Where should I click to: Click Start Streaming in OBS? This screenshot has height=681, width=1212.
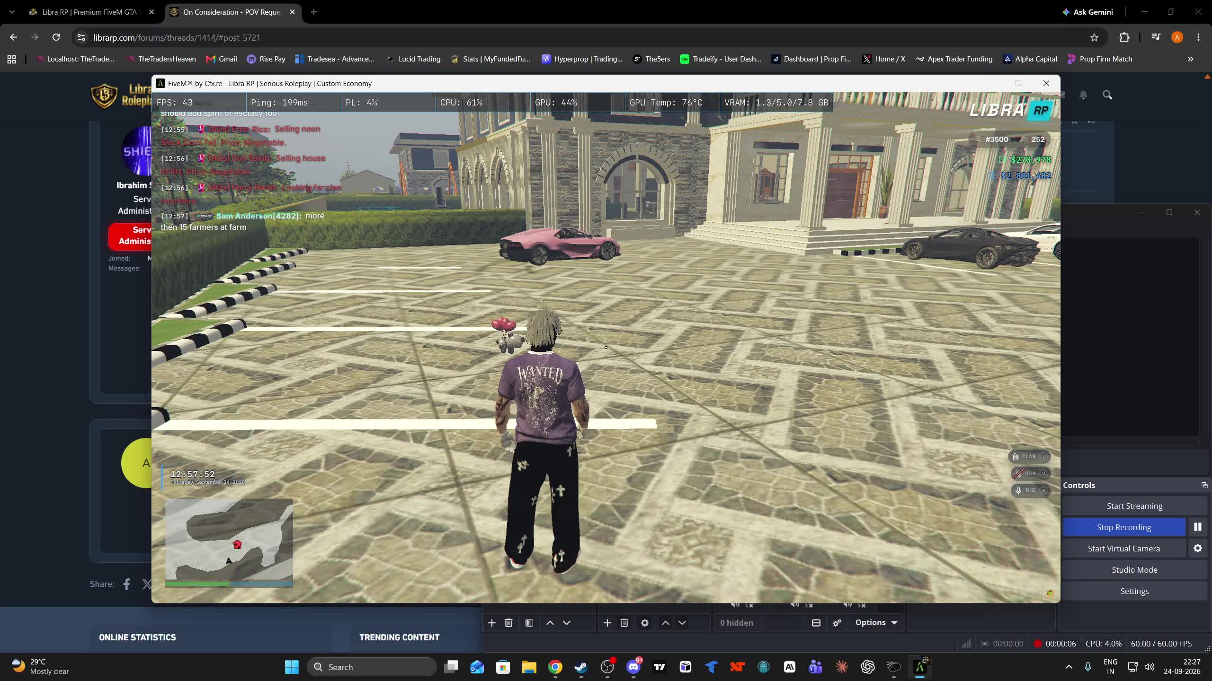point(1134,506)
